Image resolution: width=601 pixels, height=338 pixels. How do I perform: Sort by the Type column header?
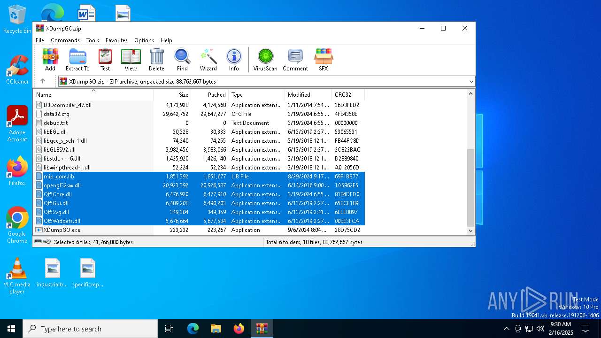point(257,94)
